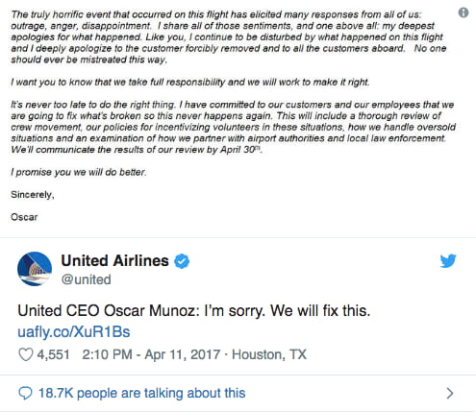This screenshot has height=412, width=476.
Task: Open the United Airlines display name
Action: click(x=114, y=260)
